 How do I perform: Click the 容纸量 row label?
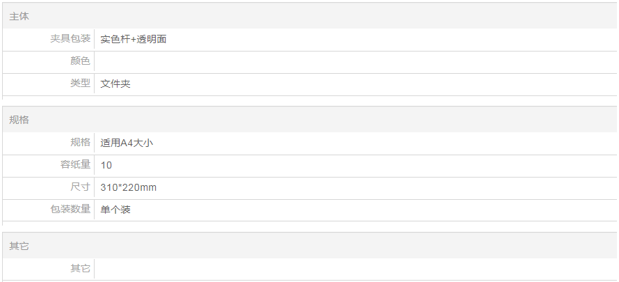(x=75, y=165)
